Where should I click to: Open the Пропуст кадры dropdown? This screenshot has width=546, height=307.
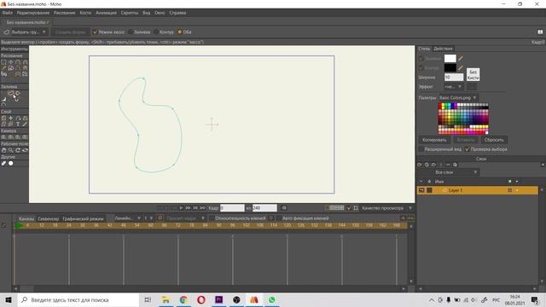pyautogui.click(x=185, y=218)
